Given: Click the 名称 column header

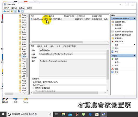Looking at the screenshot, I should 32,16.
